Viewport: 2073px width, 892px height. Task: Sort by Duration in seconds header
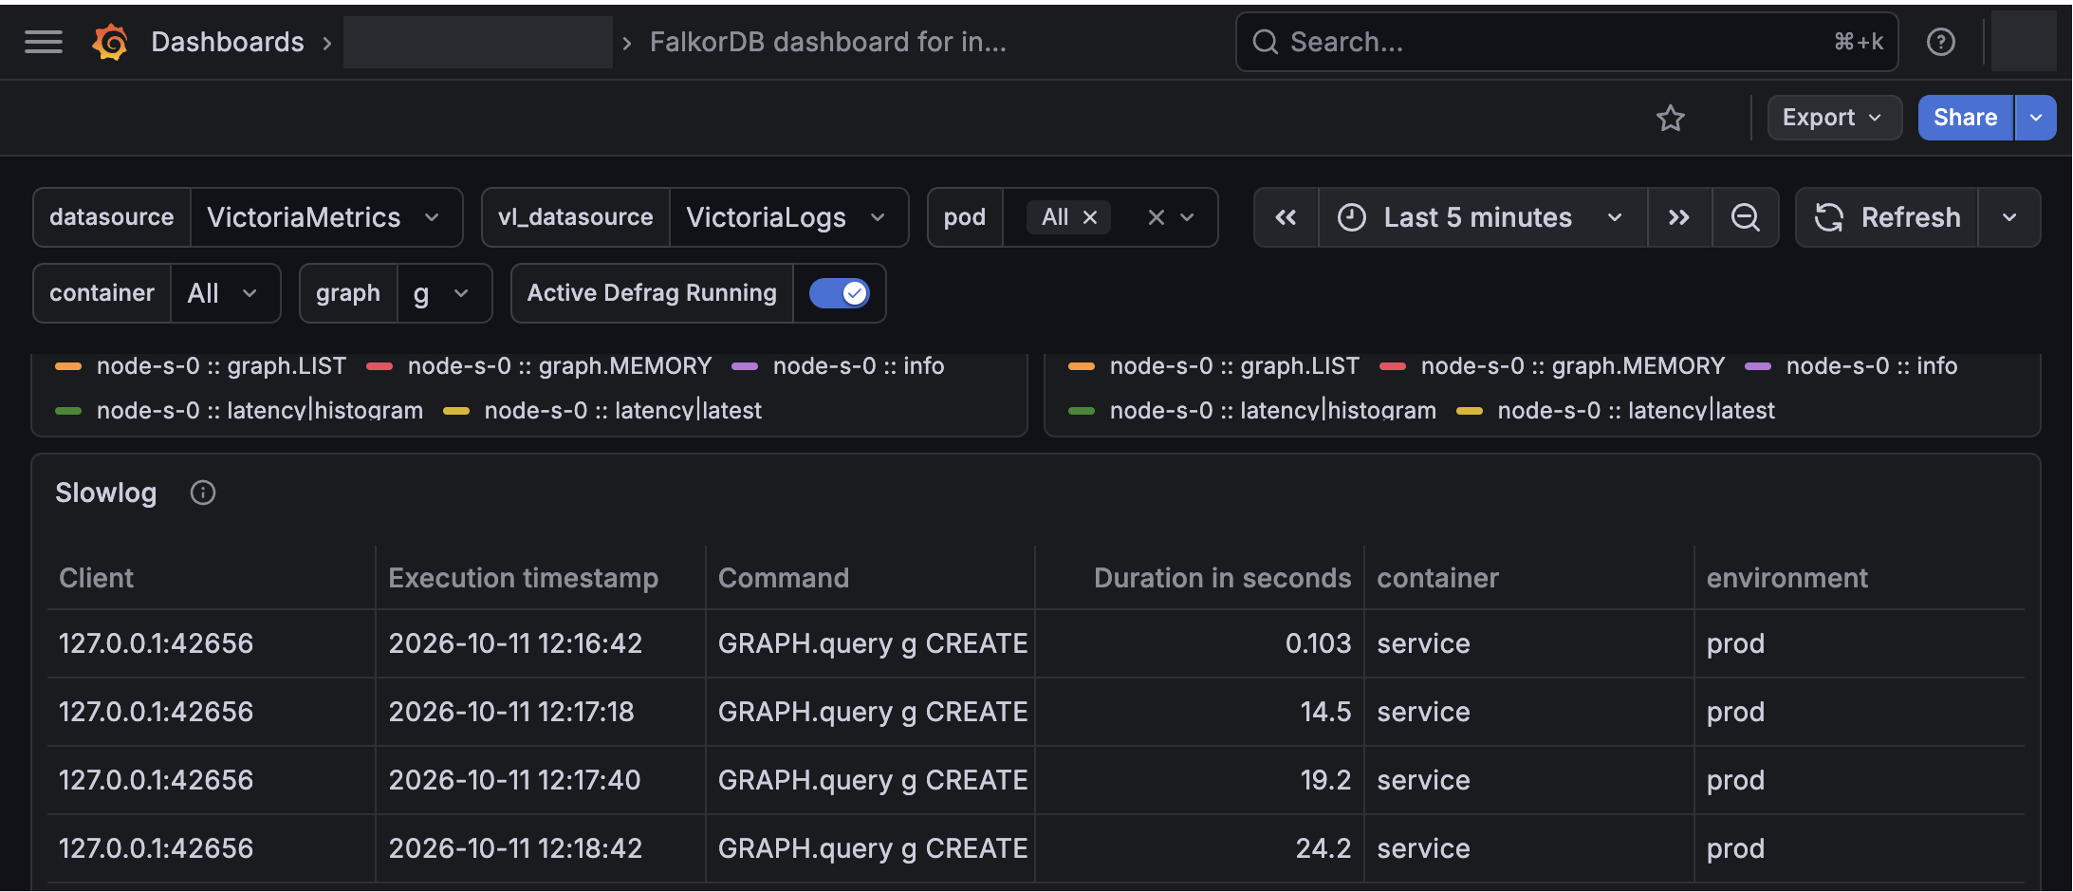coord(1222,578)
